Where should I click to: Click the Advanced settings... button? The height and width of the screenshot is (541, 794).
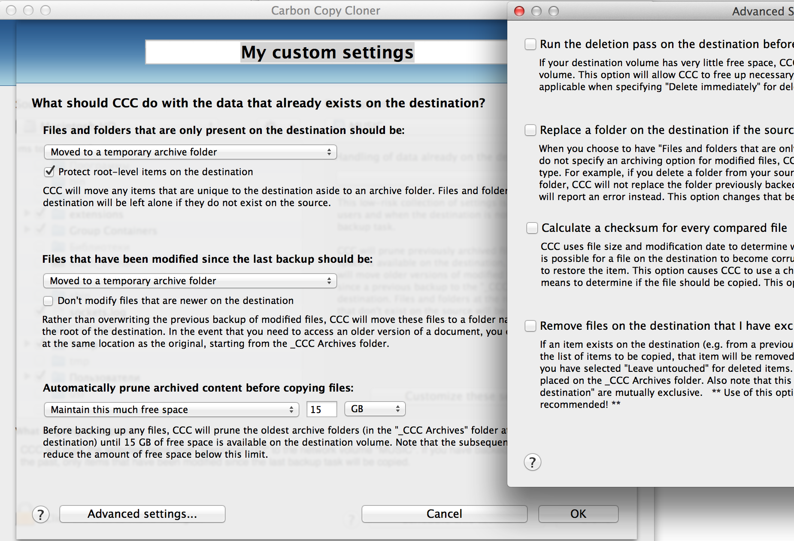pos(142,514)
